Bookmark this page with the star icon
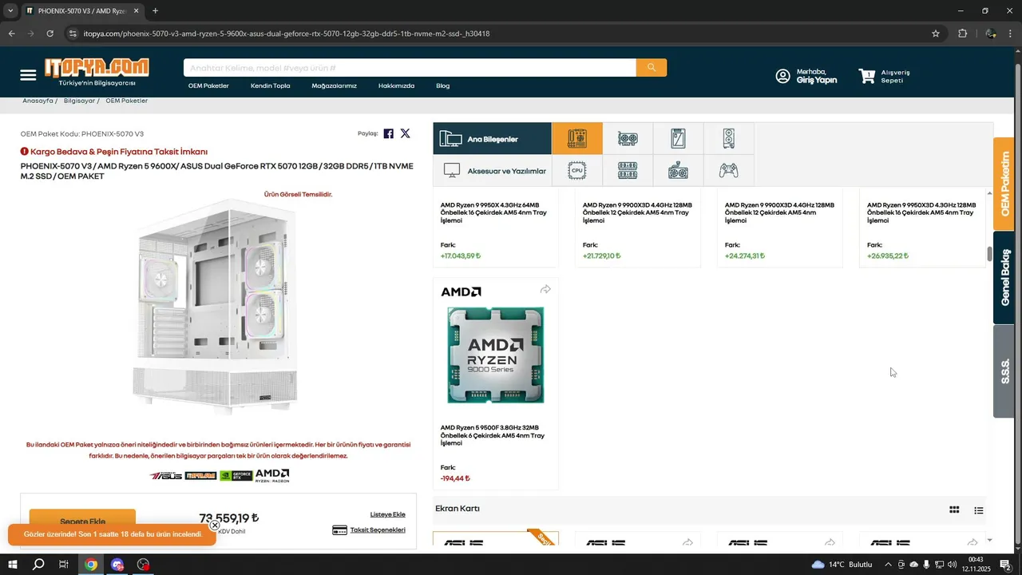Viewport: 1022px width, 575px height. (936, 34)
